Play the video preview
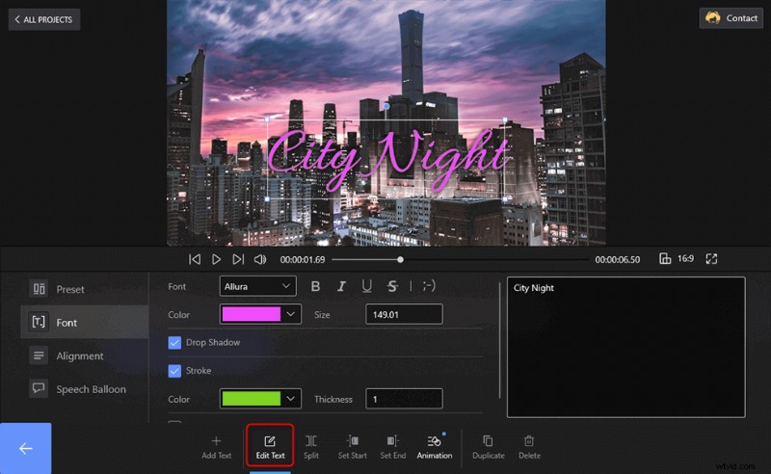771x474 pixels. [216, 259]
